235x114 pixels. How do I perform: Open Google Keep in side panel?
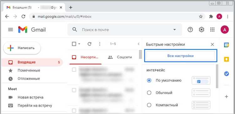226,59
